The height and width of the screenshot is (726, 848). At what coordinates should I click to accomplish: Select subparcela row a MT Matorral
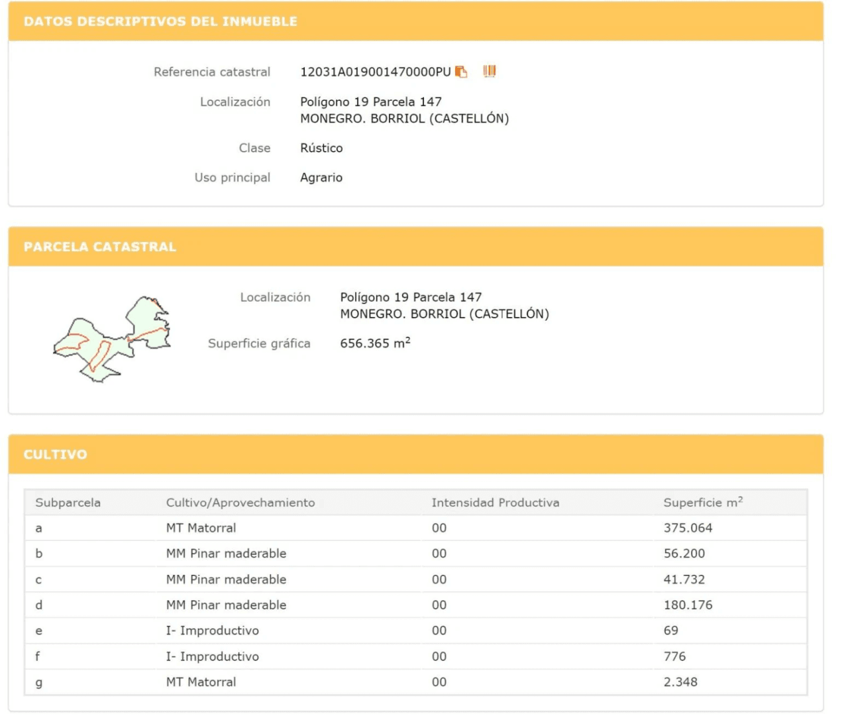pos(415,528)
